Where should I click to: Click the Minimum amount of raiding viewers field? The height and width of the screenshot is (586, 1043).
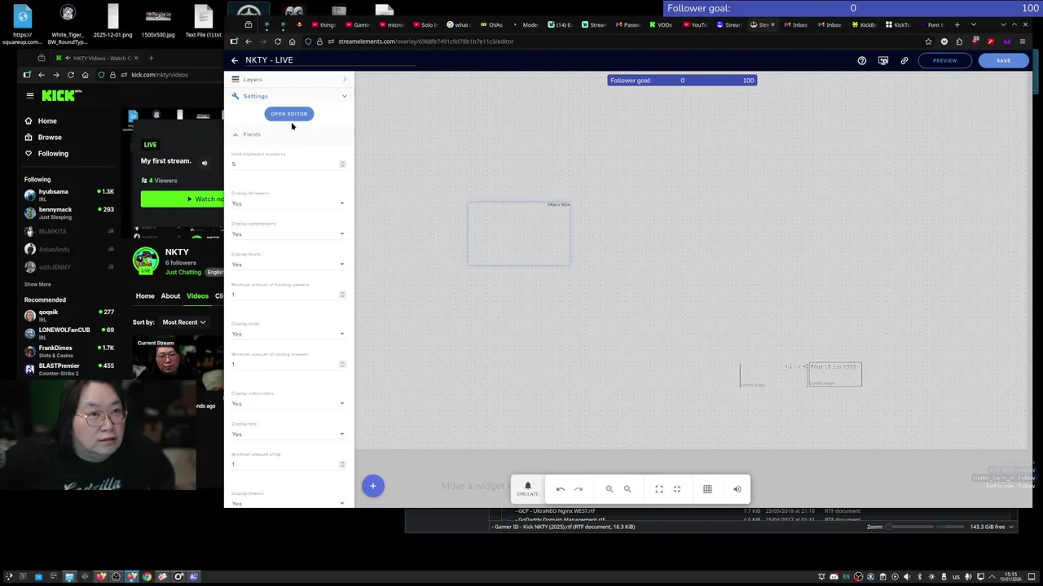pos(288,364)
